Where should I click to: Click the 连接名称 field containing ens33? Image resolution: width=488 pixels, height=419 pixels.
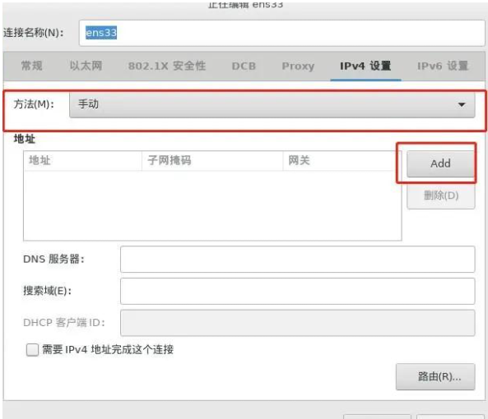click(282, 33)
